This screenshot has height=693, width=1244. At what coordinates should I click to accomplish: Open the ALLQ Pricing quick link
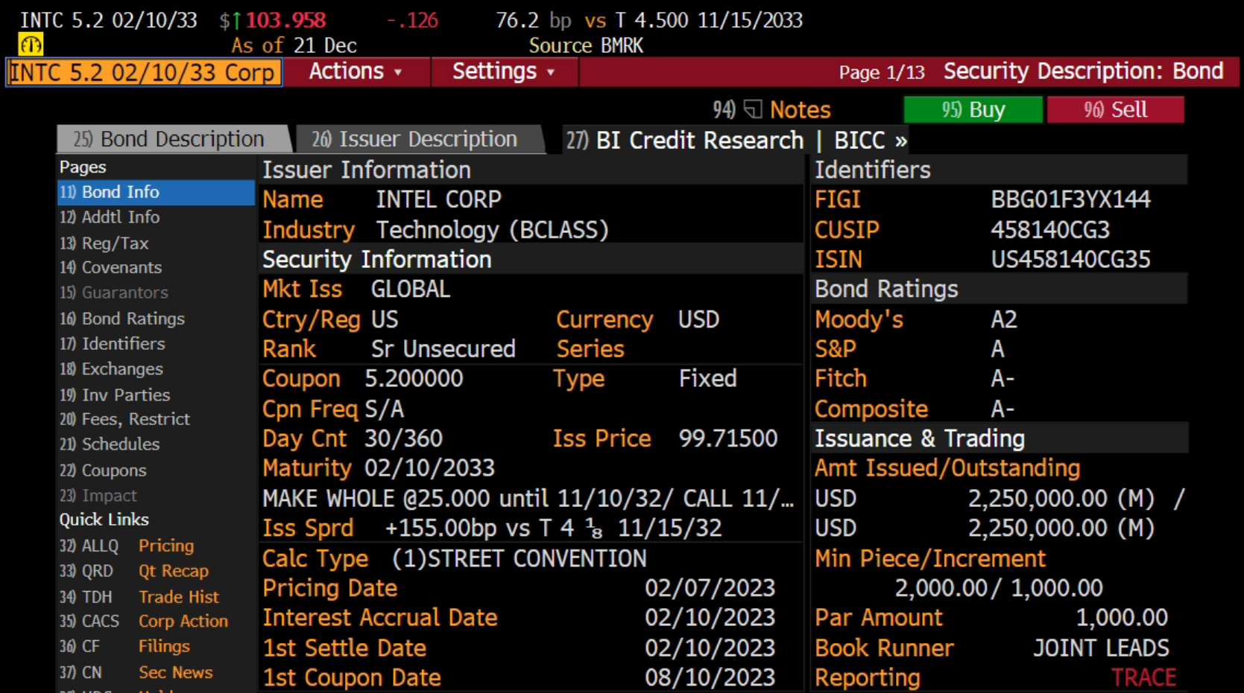click(x=127, y=546)
